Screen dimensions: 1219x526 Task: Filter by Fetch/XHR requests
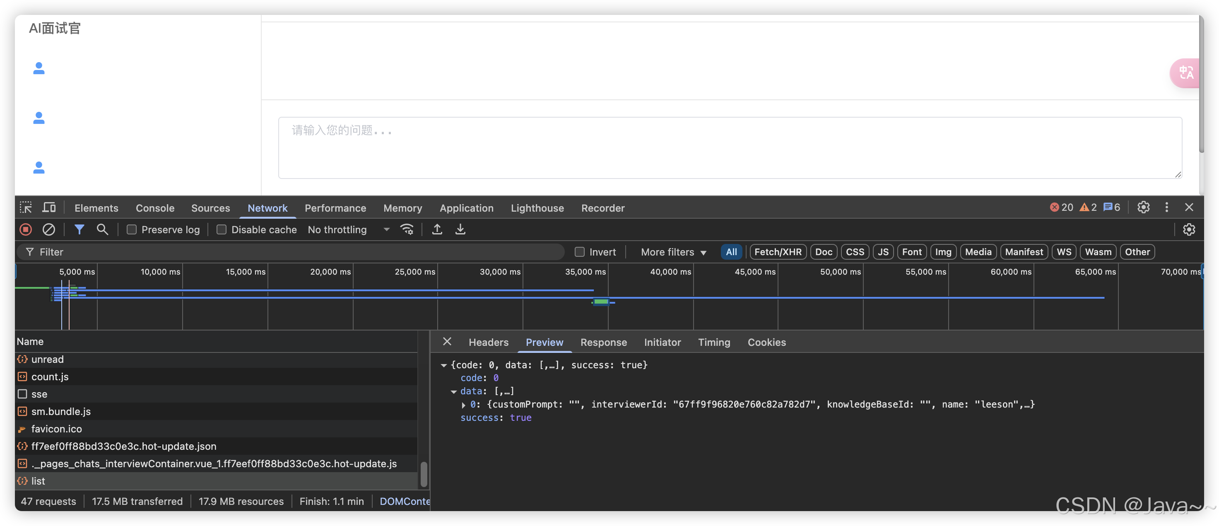pos(778,252)
